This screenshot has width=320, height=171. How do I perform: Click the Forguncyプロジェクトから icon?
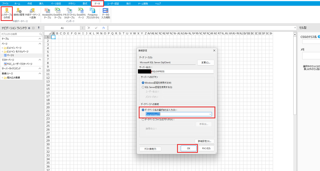click(x=92, y=13)
